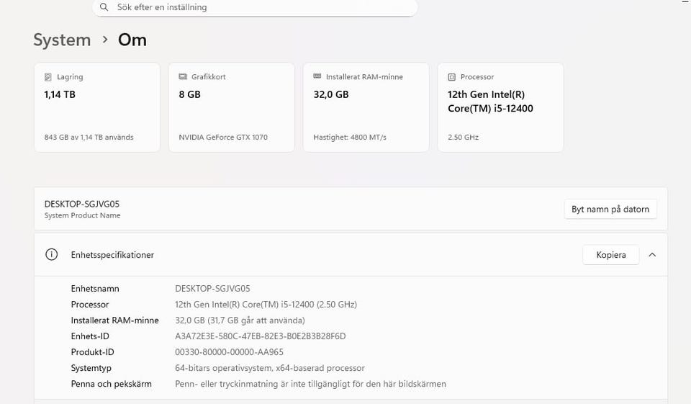
Task: Go back to System breadcrumb
Action: [62, 40]
